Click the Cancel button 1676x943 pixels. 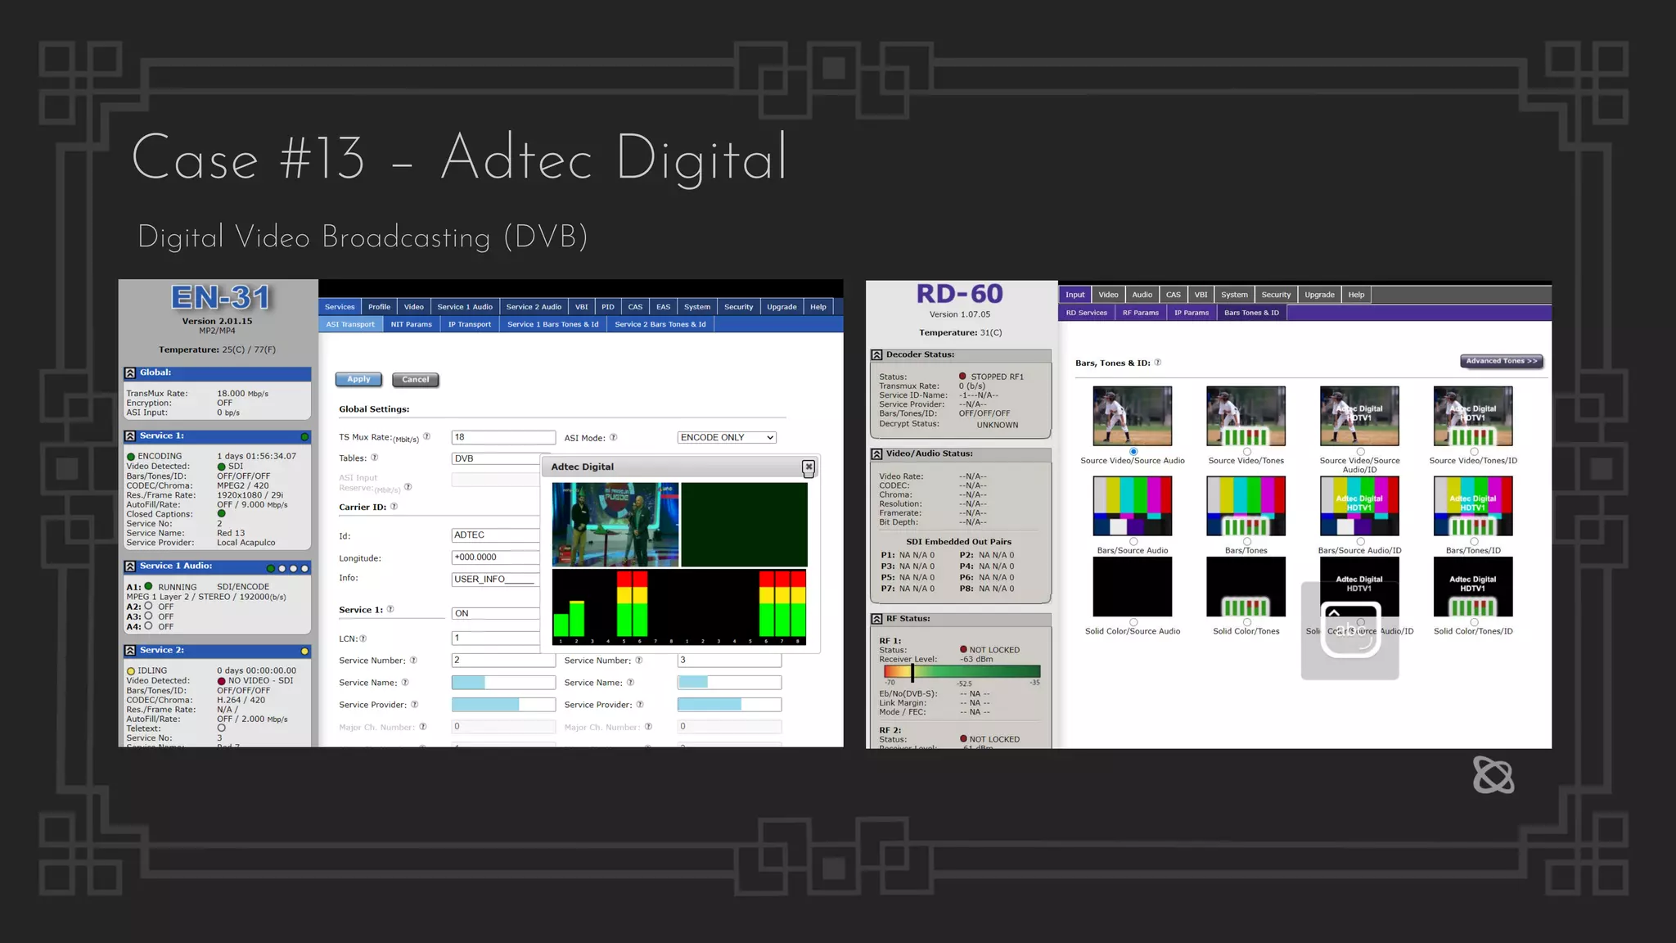click(416, 380)
